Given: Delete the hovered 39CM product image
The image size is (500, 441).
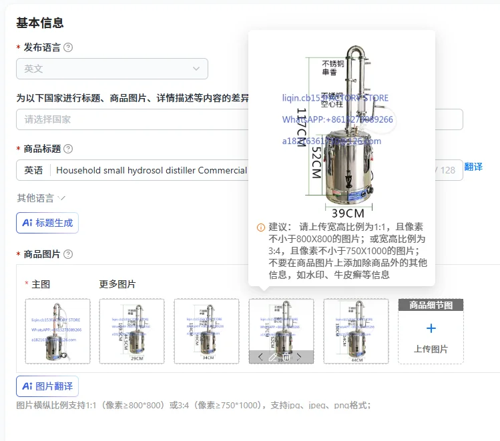Looking at the screenshot, I should tap(286, 357).
